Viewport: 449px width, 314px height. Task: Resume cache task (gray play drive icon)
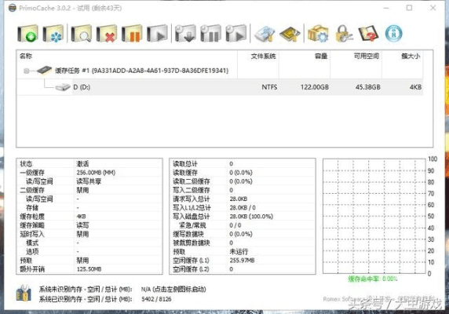[x=157, y=34]
